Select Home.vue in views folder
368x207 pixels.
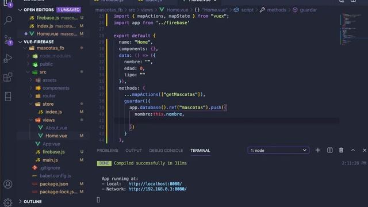tap(56, 136)
